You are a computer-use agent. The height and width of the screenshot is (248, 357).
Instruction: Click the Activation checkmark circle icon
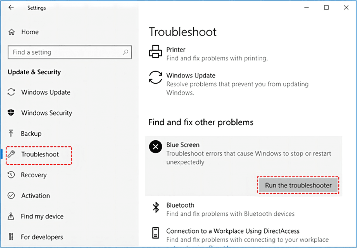point(11,196)
